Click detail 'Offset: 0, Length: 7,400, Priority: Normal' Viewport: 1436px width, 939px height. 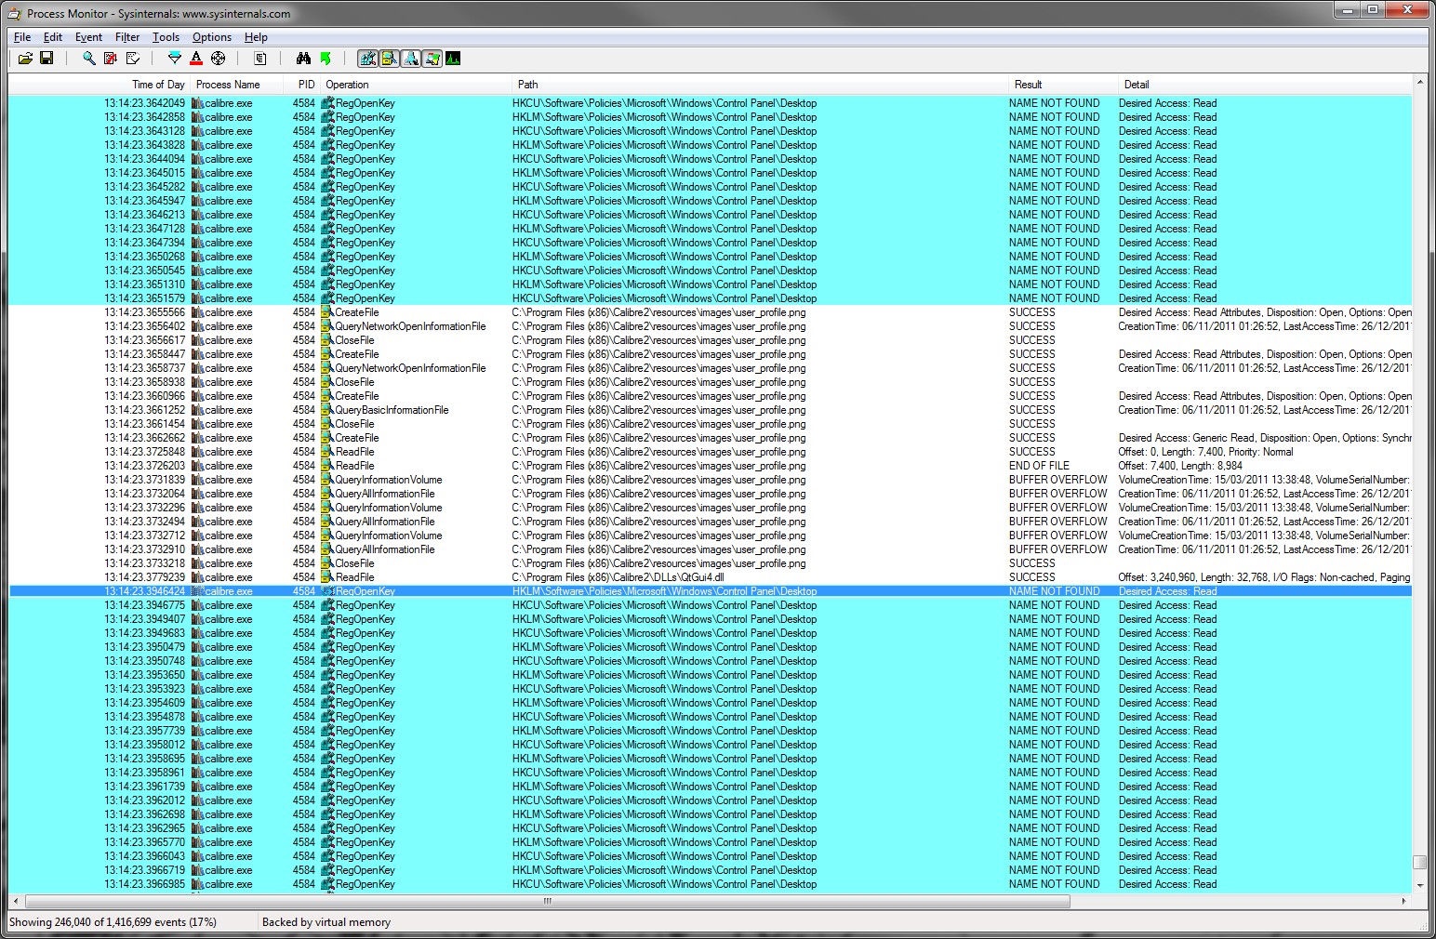pos(1205,452)
